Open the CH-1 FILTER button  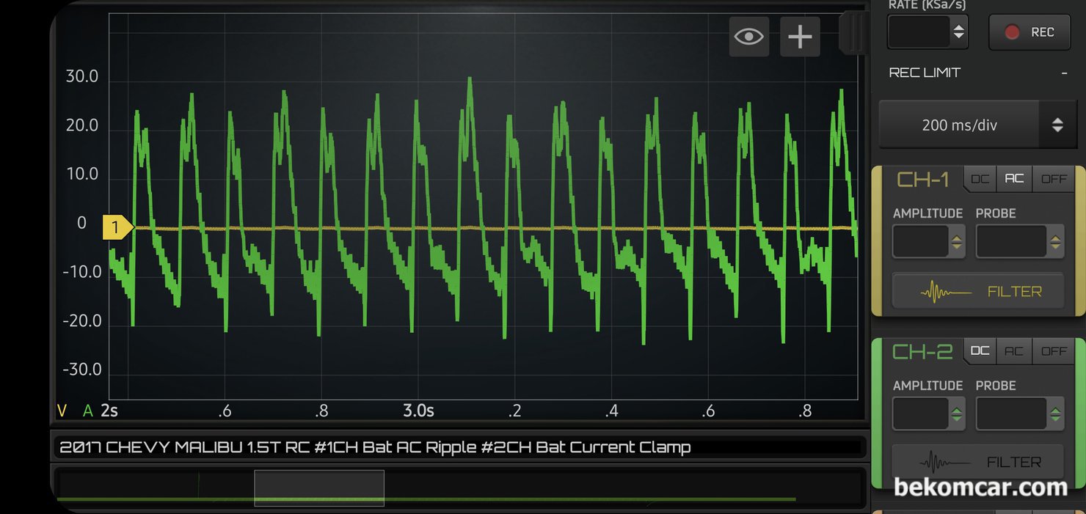click(977, 292)
